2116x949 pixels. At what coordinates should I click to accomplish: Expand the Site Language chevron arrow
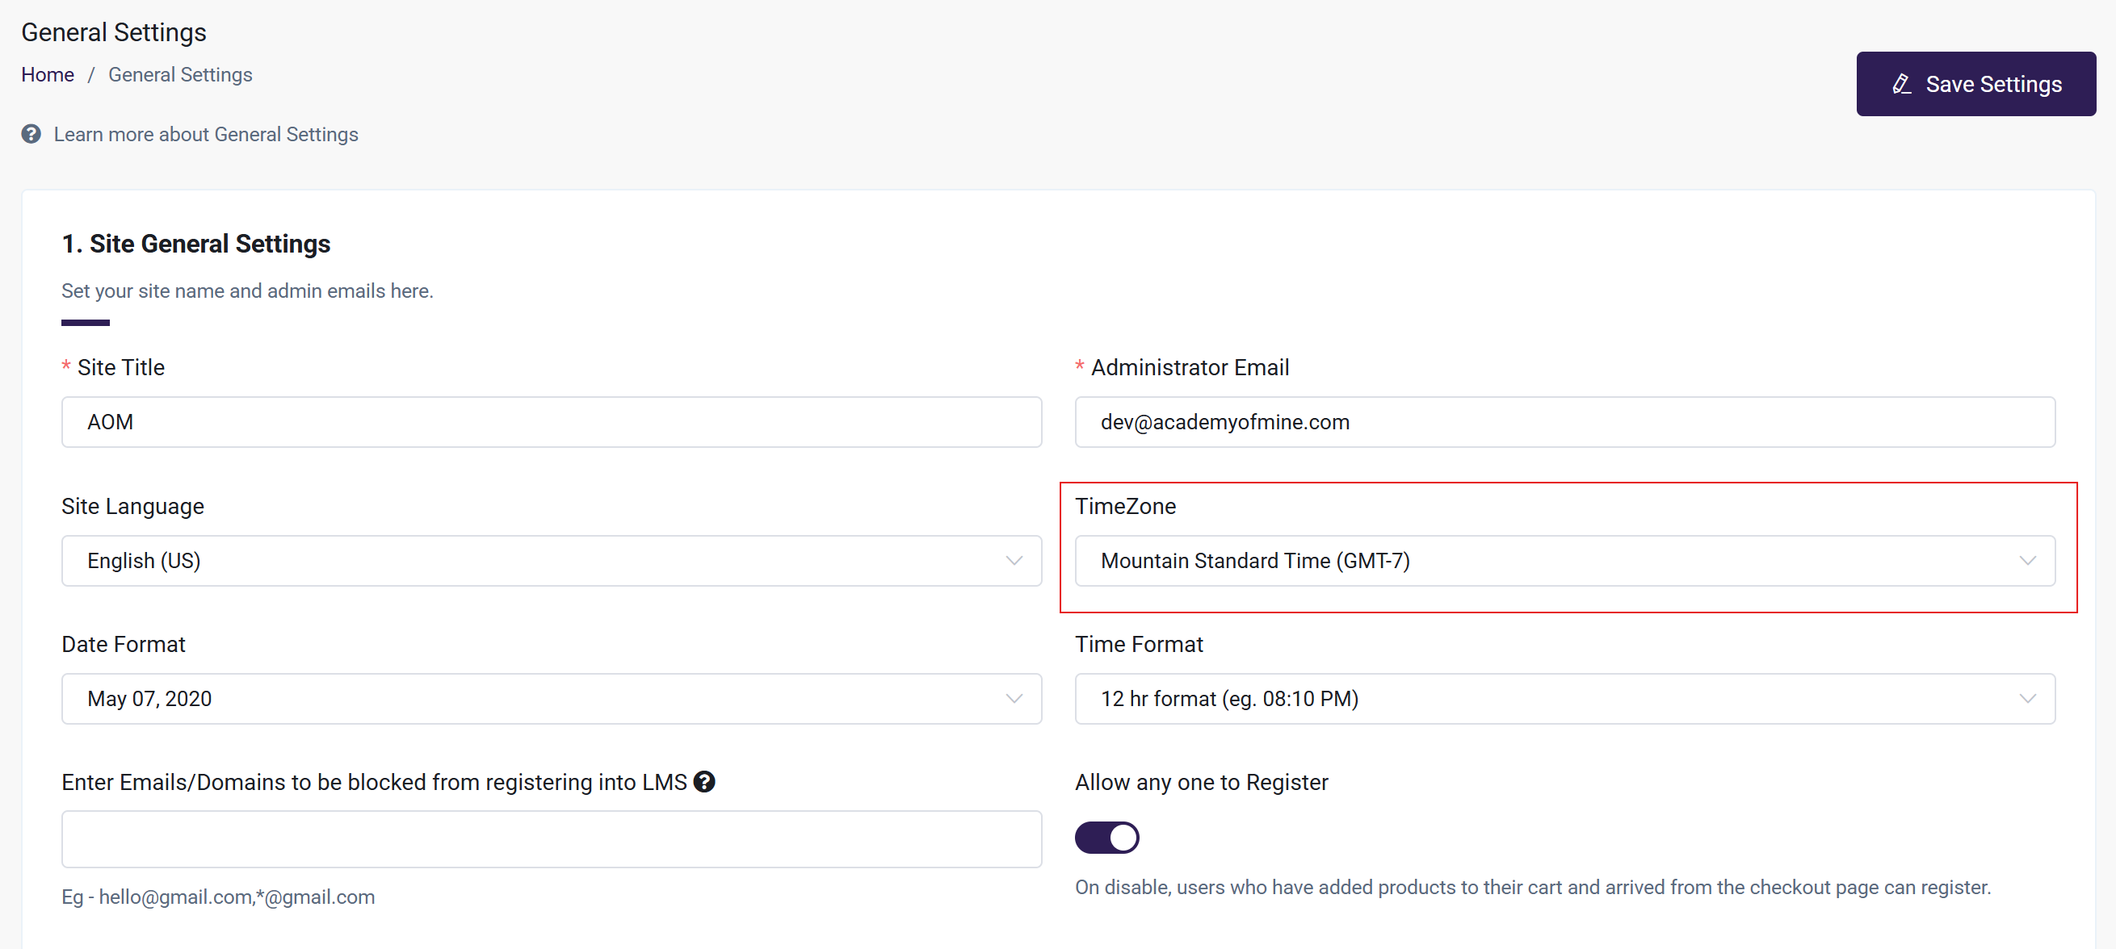1014,561
